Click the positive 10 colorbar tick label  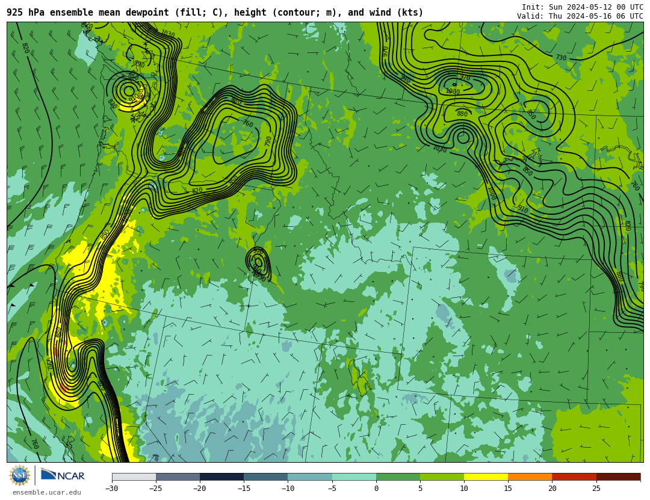(x=464, y=489)
